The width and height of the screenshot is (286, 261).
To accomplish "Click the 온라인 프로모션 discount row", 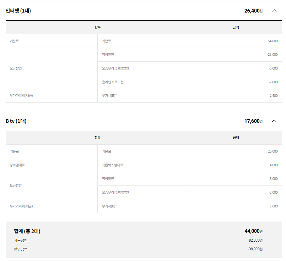I will (x=113, y=82).
